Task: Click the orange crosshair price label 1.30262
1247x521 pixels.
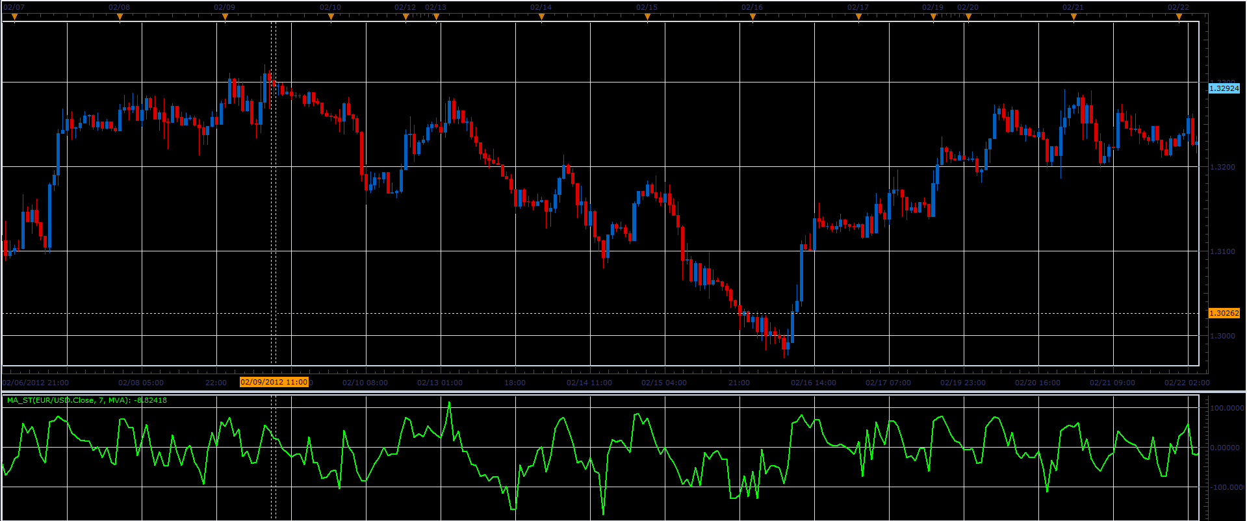Action: pyautogui.click(x=1224, y=313)
